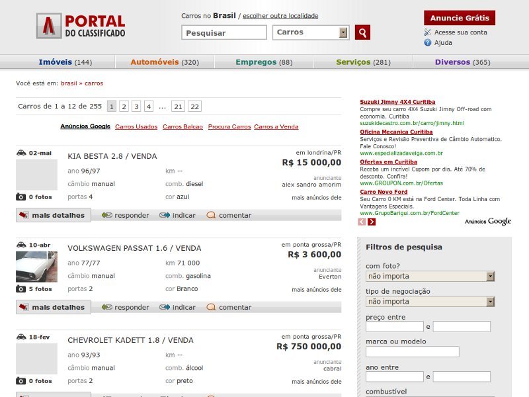Click the indicar arrow icon in Passat listing

(165, 307)
